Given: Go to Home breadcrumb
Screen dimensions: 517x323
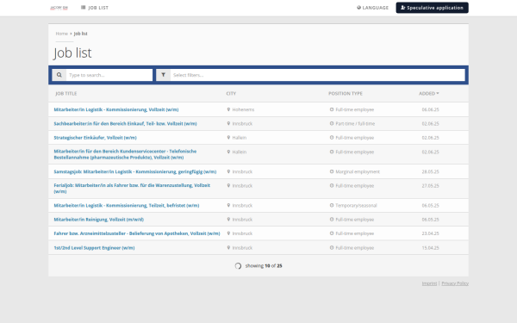Looking at the screenshot, I should coord(61,34).
